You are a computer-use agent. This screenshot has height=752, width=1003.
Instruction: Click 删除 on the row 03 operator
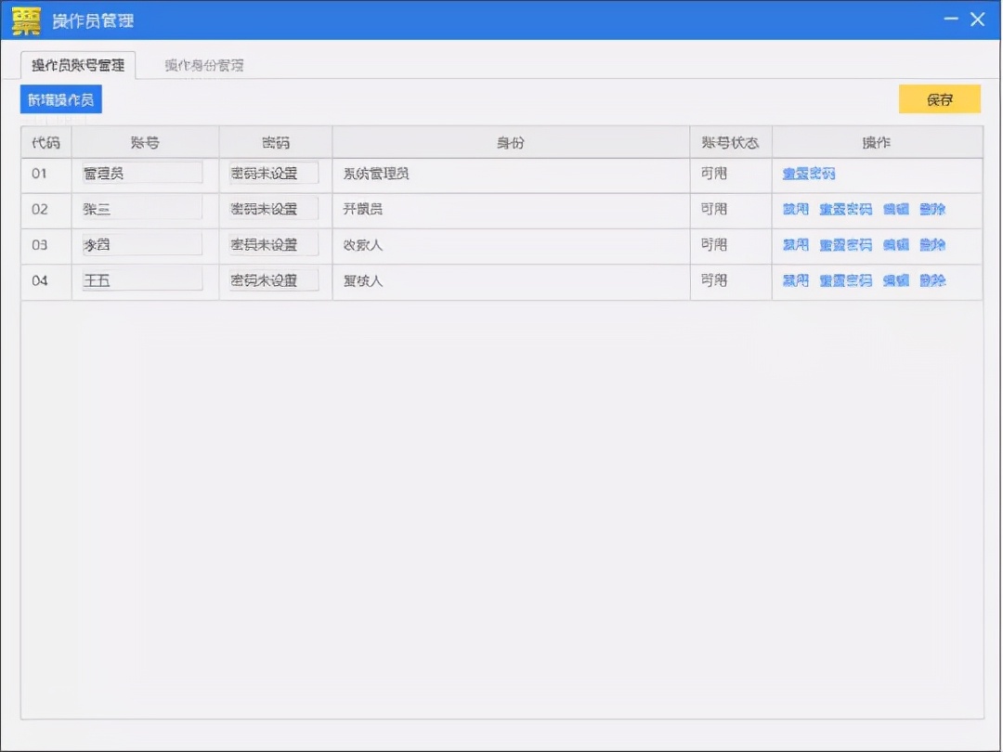coord(931,245)
